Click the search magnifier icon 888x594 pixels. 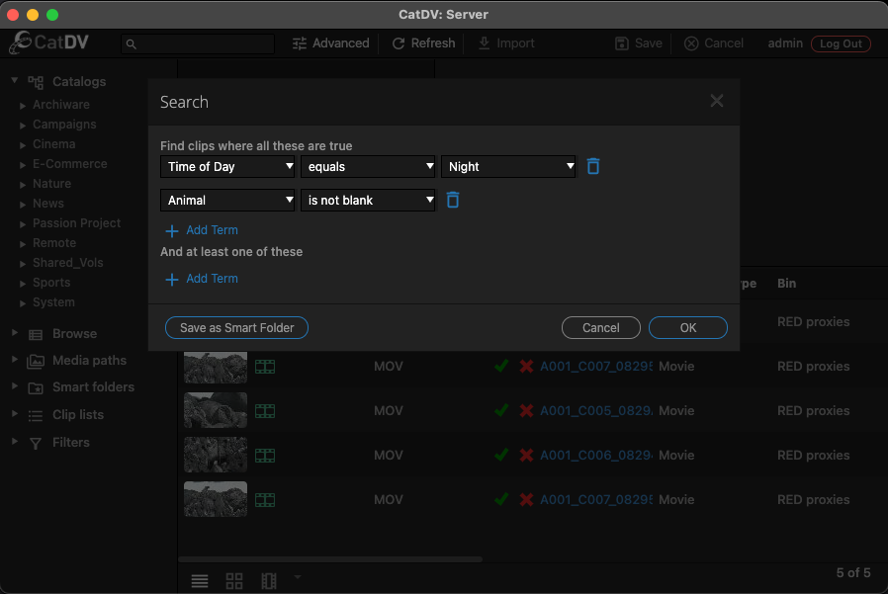[x=131, y=43]
